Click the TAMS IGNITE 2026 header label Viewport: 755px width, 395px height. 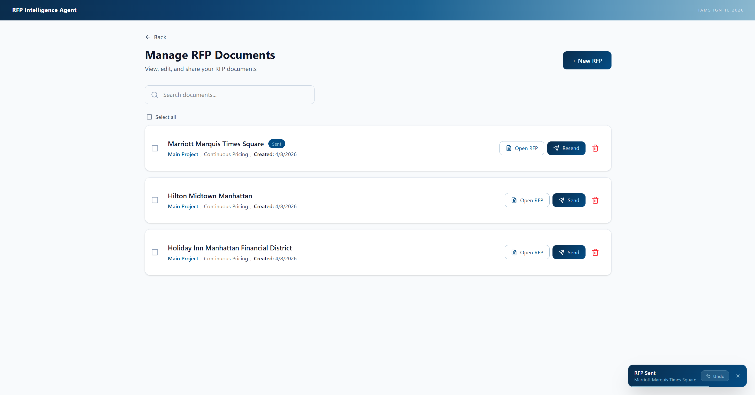[720, 10]
